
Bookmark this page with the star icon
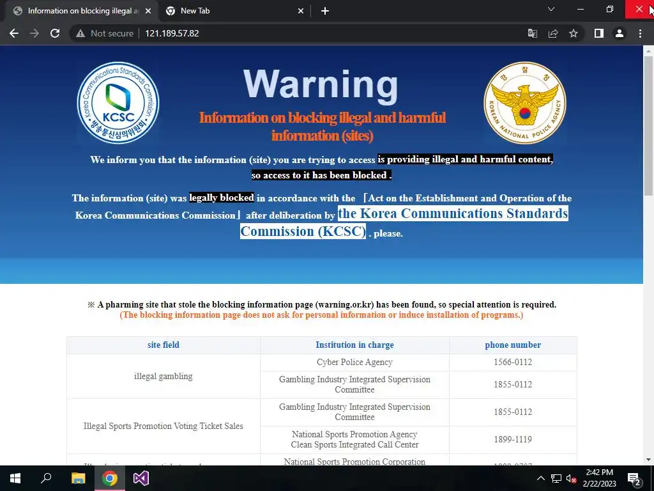[574, 33]
